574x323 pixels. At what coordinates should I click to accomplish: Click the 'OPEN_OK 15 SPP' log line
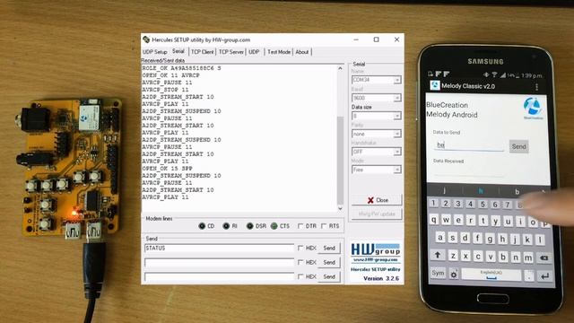coord(168,169)
